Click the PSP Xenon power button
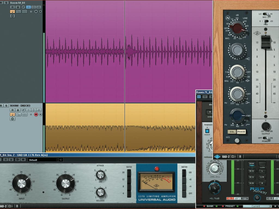Viewport: 279px width, 209px height. [x=257, y=198]
